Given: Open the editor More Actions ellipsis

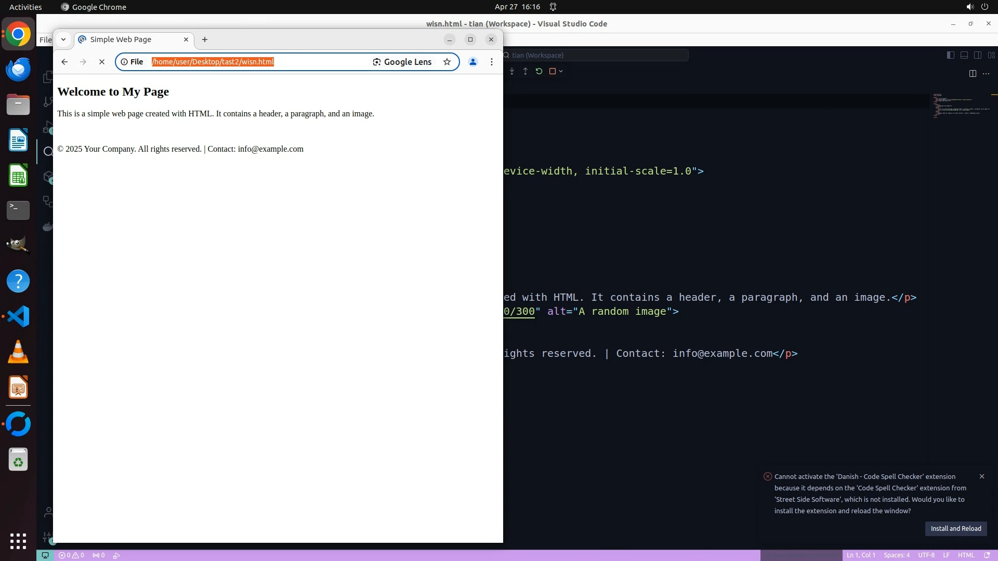Looking at the screenshot, I should coord(986,73).
